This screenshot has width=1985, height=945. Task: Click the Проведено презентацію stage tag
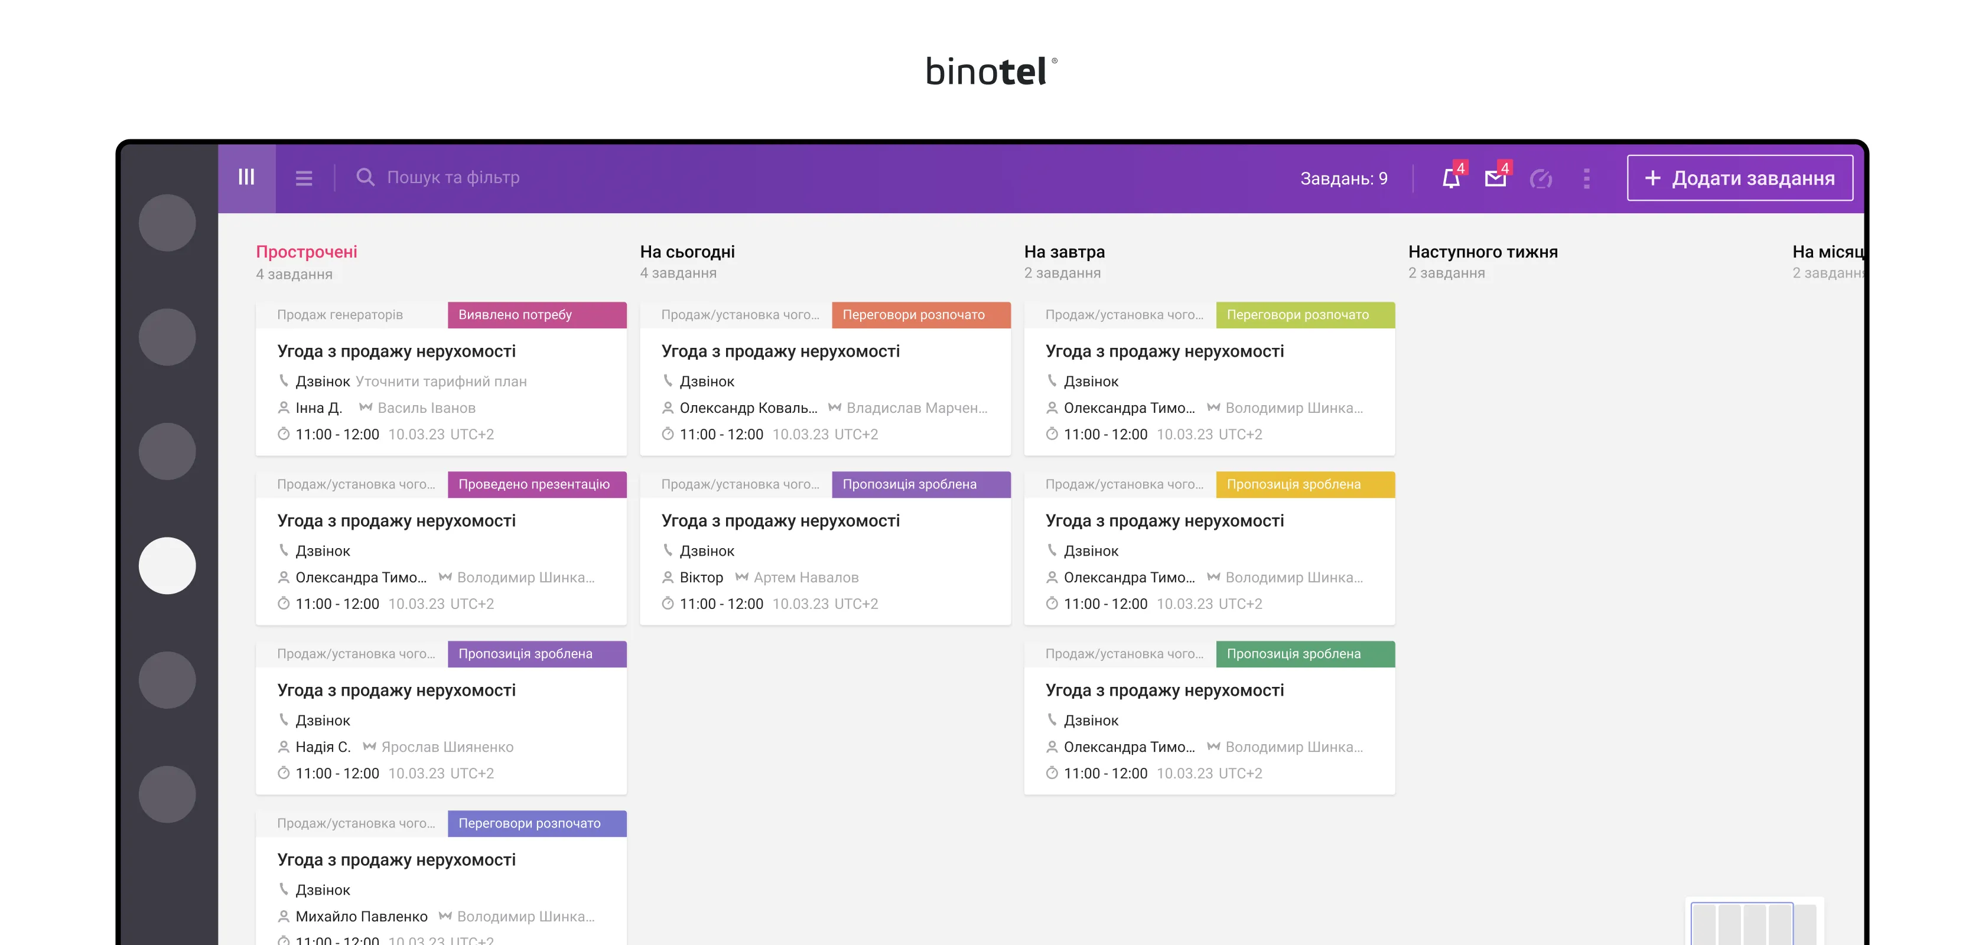tap(537, 484)
